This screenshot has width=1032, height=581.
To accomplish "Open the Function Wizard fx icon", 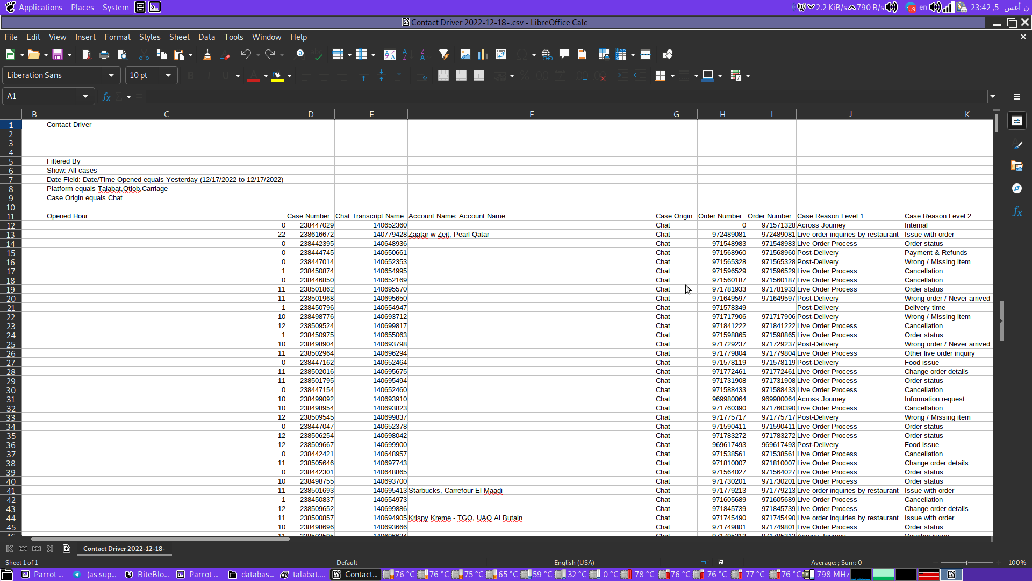I will point(106,96).
